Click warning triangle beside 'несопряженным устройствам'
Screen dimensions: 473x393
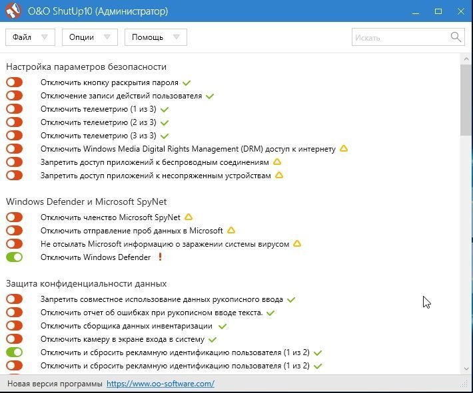279,175
